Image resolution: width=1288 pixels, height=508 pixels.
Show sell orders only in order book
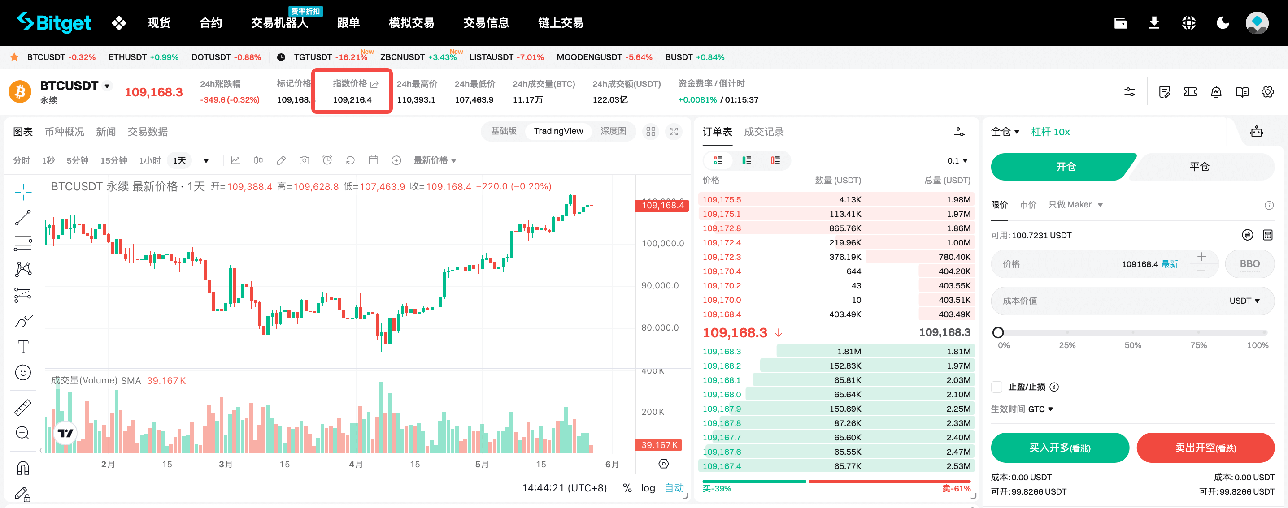pyautogui.click(x=775, y=160)
